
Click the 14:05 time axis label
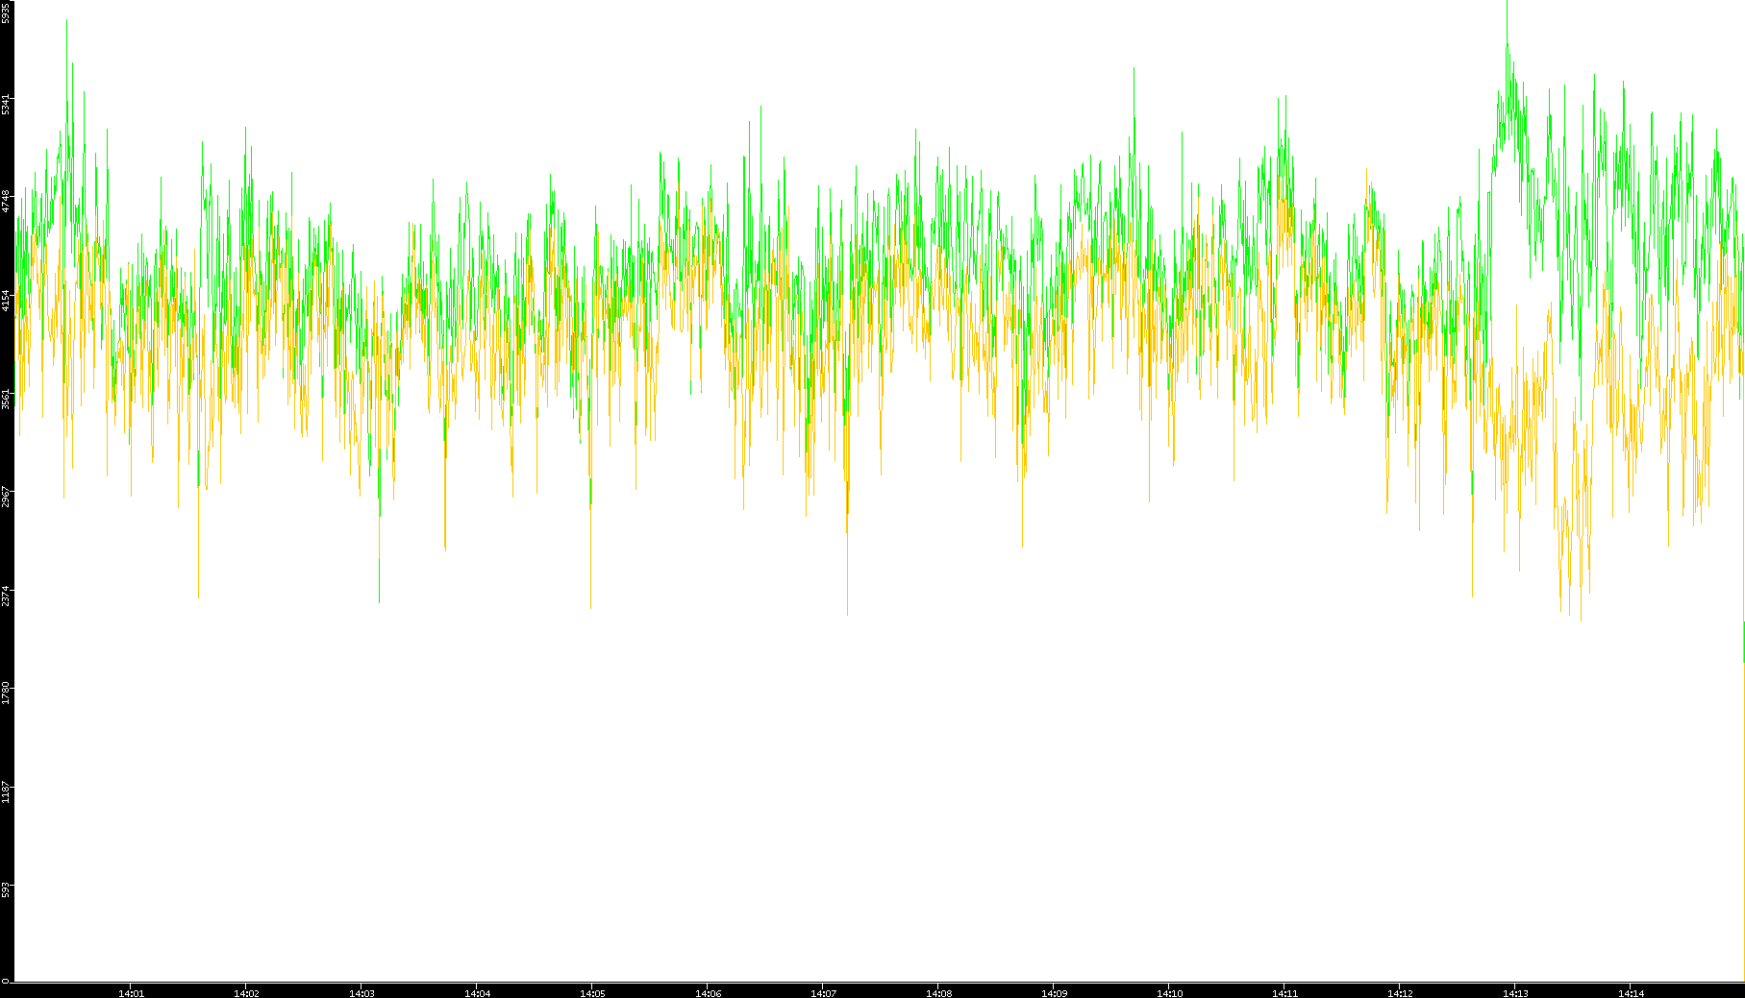pyautogui.click(x=592, y=992)
